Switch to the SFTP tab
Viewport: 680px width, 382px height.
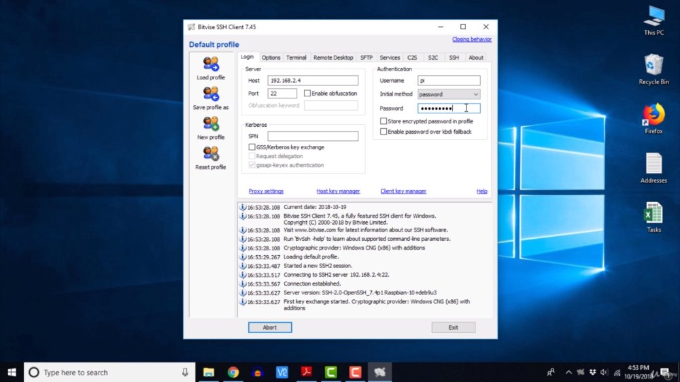tap(366, 58)
